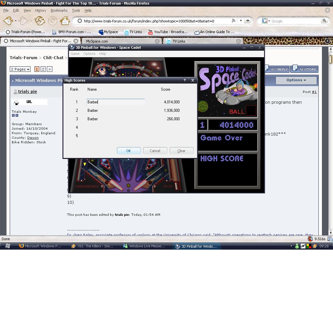The width and height of the screenshot is (333, 312).
Task: Click the page scrollbar down arrow
Action: click(331, 232)
